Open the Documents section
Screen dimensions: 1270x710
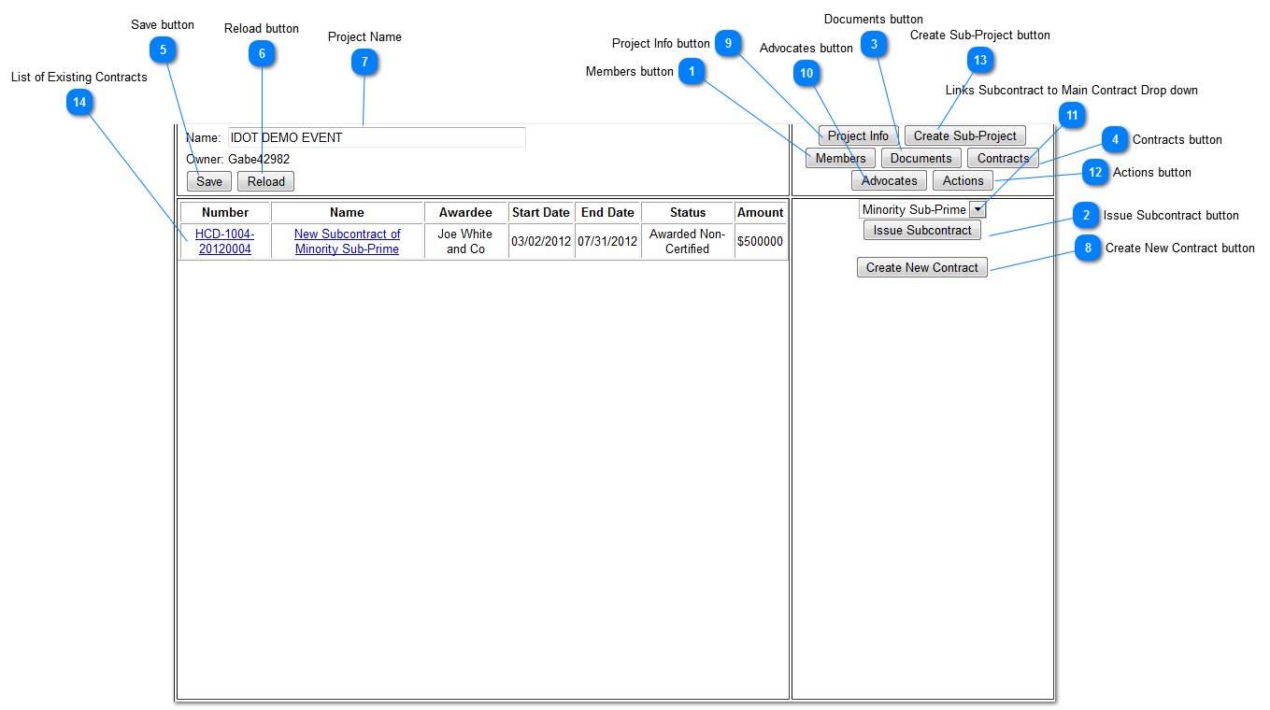click(921, 158)
